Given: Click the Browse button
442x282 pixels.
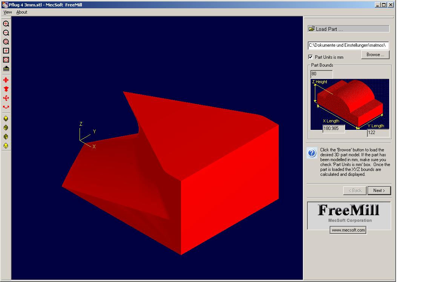Looking at the screenshot, I should [x=375, y=55].
